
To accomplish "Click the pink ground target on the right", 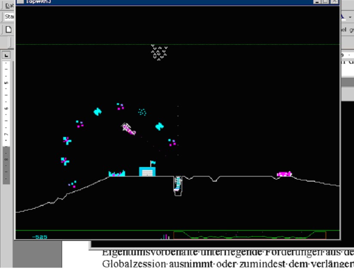I will pos(284,174).
